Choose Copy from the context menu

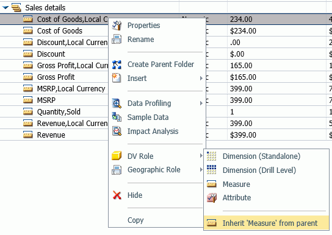pos(135,220)
